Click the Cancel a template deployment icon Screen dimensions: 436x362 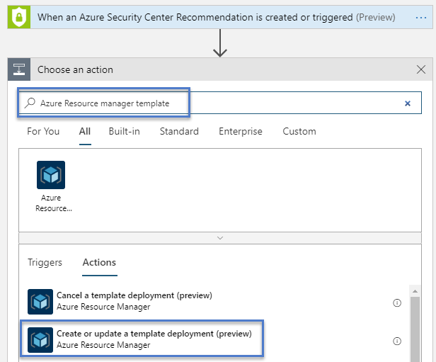(40, 302)
